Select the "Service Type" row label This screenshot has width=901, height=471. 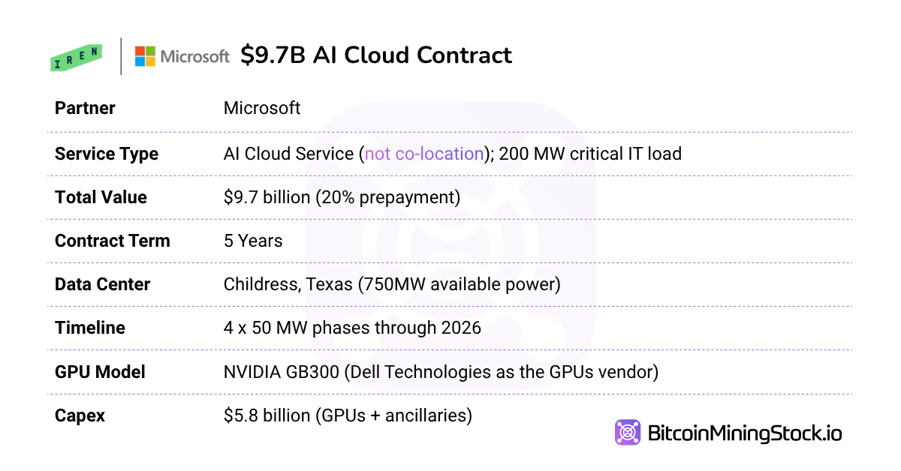tap(106, 154)
